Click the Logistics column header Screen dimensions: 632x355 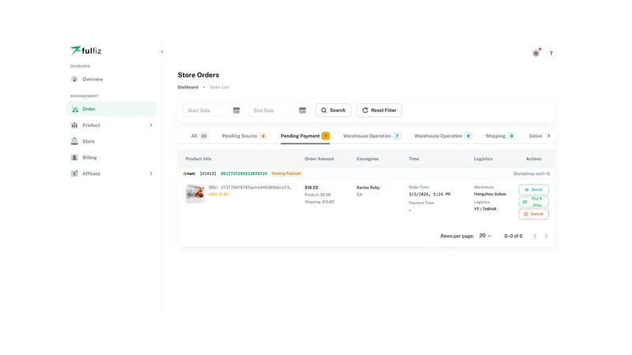tap(483, 159)
